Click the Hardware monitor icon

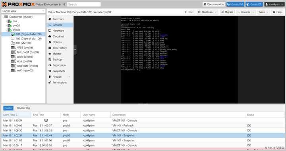pos(50,31)
